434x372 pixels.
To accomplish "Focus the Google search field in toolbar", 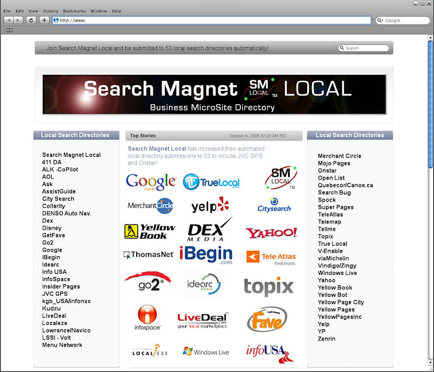I will pyautogui.click(x=403, y=20).
